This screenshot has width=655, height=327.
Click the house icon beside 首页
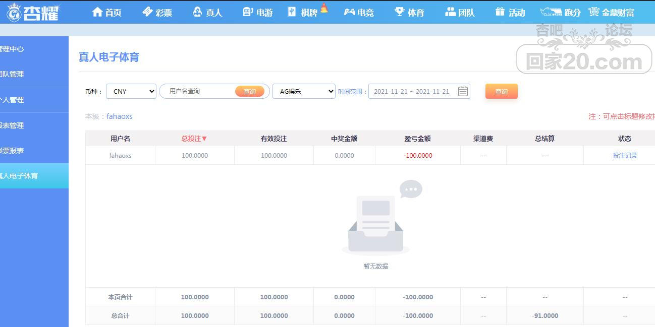pyautogui.click(x=97, y=12)
